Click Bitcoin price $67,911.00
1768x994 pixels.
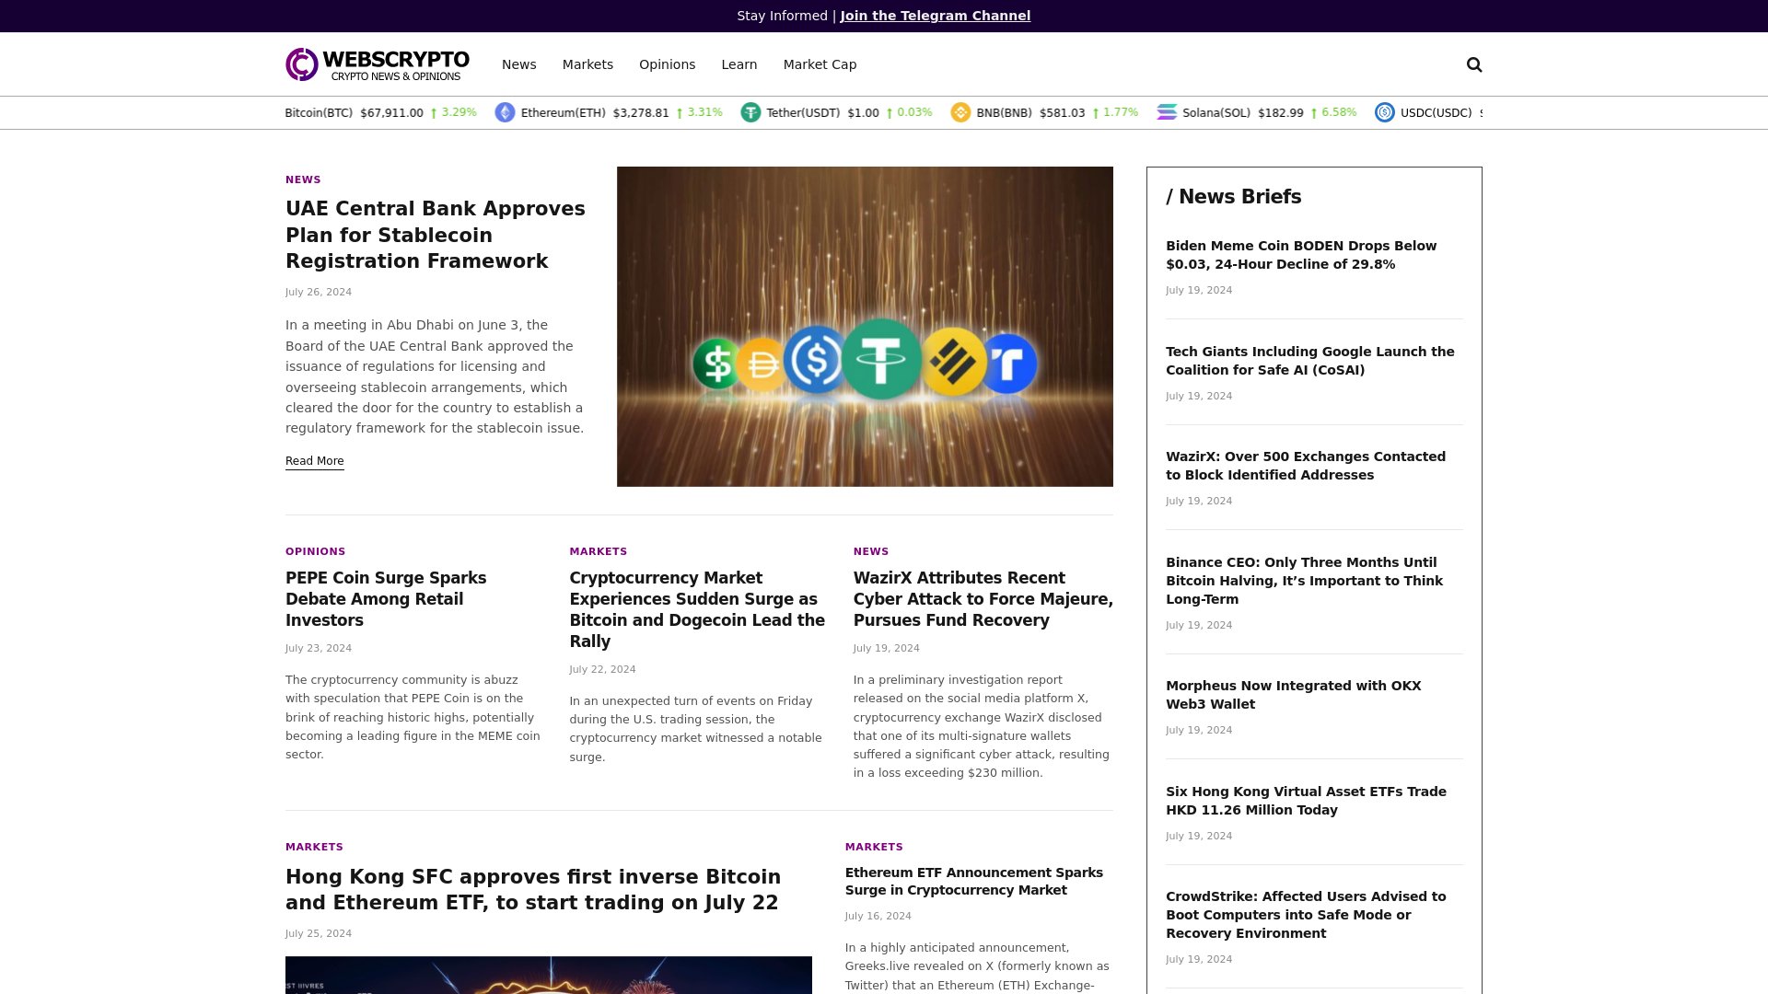[392, 113]
